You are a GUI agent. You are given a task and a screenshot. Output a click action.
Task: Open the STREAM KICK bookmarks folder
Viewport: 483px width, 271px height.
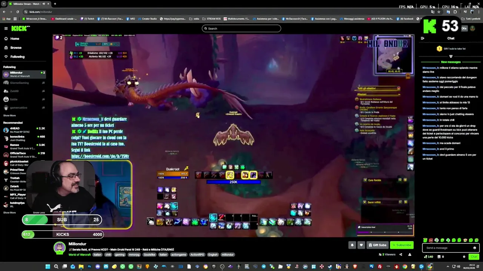point(212,19)
